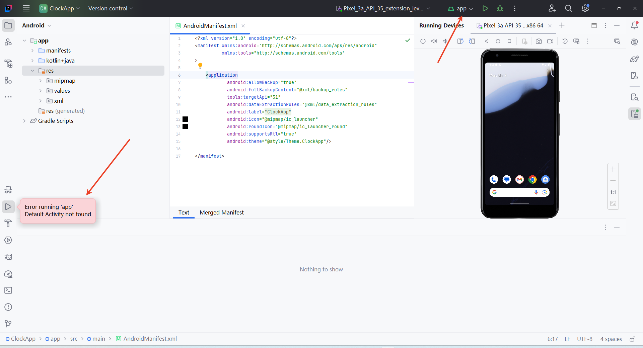Open the Terminal tool window
This screenshot has width=643, height=348.
pyautogui.click(x=8, y=290)
